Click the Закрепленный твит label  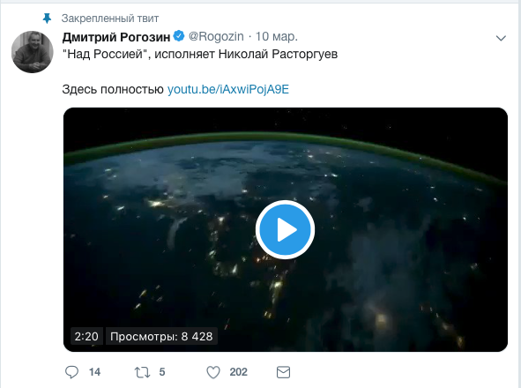click(x=110, y=19)
